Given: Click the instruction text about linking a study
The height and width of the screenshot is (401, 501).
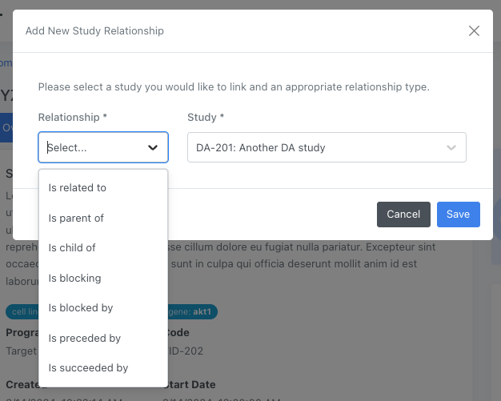Looking at the screenshot, I should click(234, 86).
